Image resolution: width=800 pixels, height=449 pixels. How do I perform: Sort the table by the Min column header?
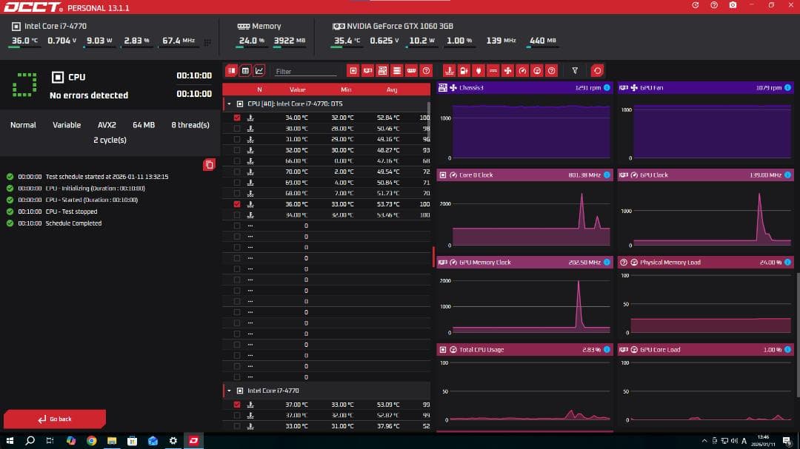(346, 90)
